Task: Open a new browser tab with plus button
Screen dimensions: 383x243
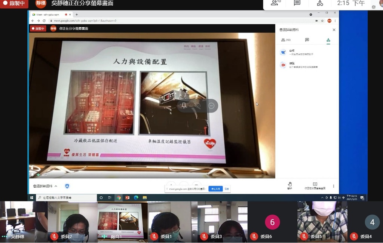Action: pos(77,15)
